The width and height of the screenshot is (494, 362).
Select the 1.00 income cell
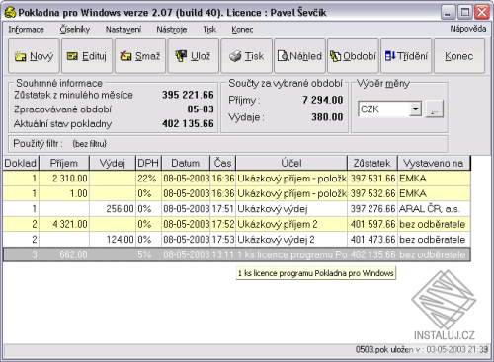coord(64,193)
